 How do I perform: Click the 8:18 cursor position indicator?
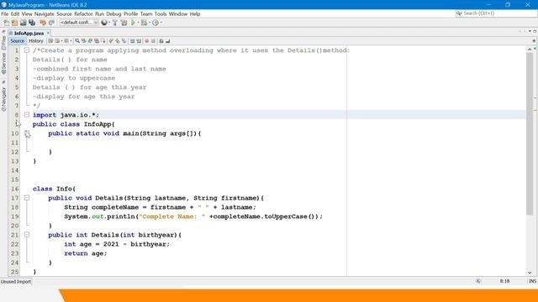coord(504,281)
